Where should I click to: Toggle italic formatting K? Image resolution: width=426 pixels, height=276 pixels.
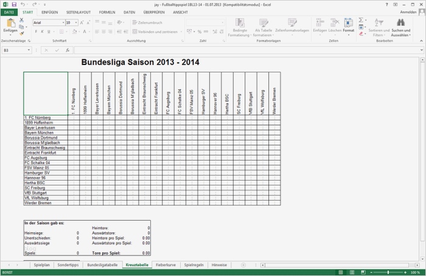[42, 32]
